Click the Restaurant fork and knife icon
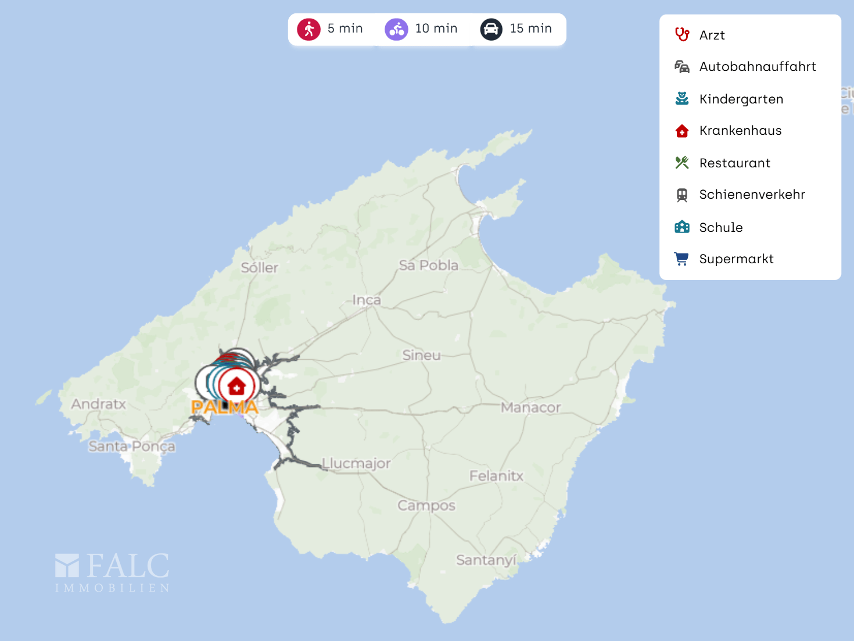The height and width of the screenshot is (641, 854). [682, 163]
